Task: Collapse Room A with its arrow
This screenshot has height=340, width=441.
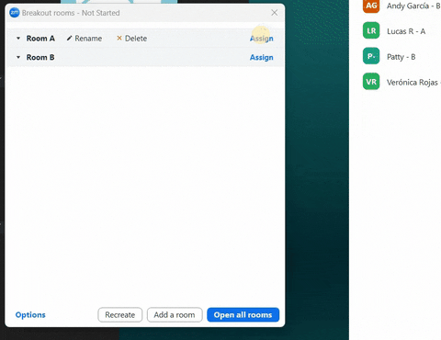Action: tap(18, 39)
